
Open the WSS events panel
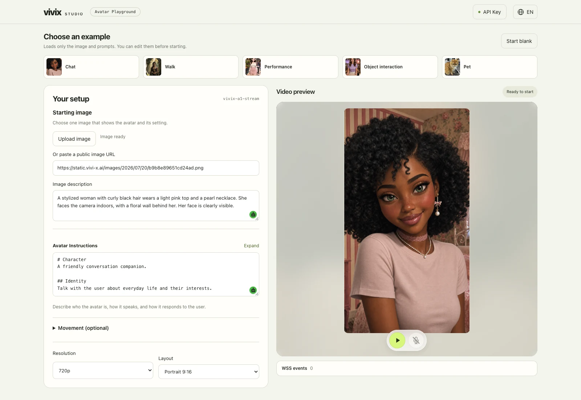(x=407, y=368)
